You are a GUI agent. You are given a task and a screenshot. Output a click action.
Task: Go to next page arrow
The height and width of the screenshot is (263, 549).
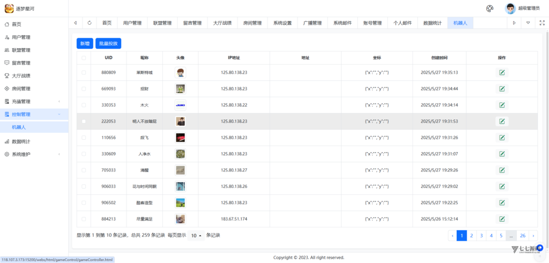[533, 236]
